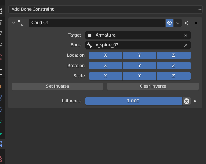
Task: Collapse the Child Of constraint panel
Action: 13,23
